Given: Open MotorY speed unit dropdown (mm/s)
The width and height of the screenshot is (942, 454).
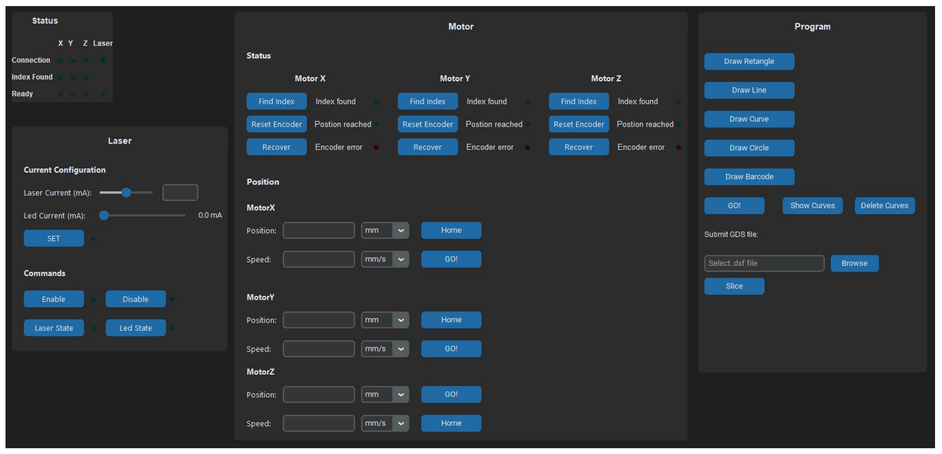Looking at the screenshot, I should (x=385, y=349).
